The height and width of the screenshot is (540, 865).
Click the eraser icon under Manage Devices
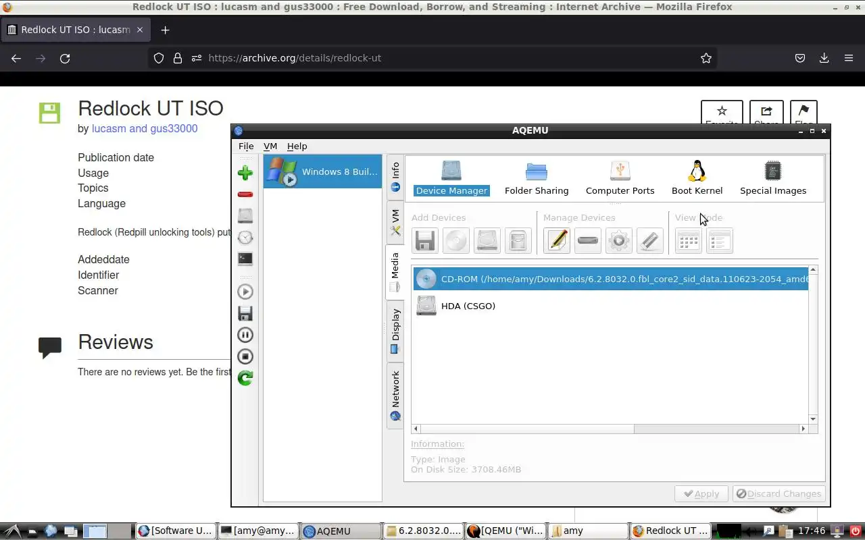pyautogui.click(x=650, y=241)
